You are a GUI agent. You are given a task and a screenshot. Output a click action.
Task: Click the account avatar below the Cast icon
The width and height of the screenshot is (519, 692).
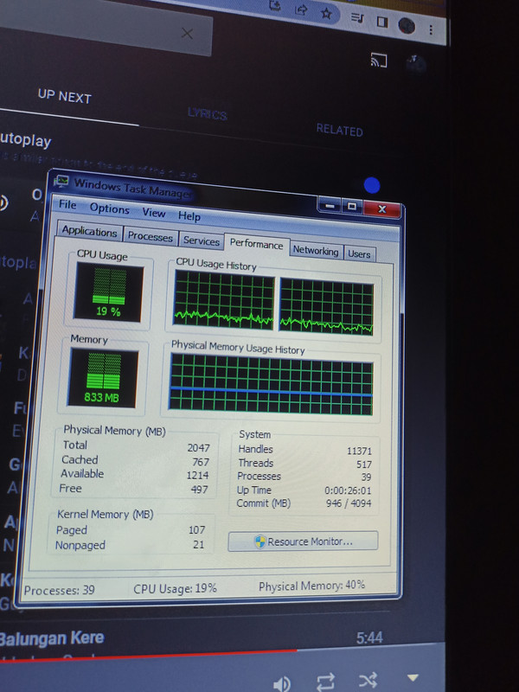(415, 64)
